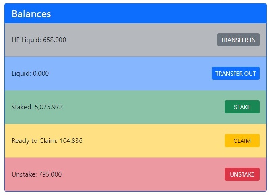
Task: Open staking with the green STAKE button
Action: click(242, 107)
